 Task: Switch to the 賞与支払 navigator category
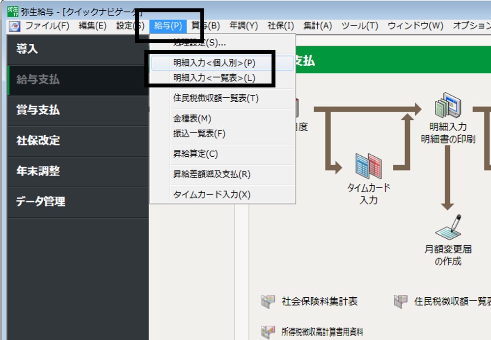click(x=78, y=111)
